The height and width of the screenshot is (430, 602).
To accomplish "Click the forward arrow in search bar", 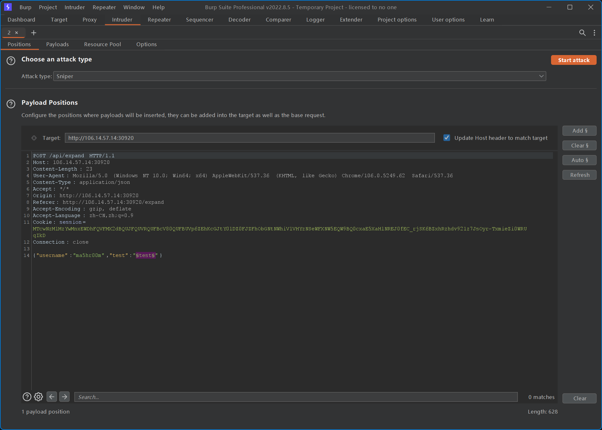I will click(x=65, y=397).
